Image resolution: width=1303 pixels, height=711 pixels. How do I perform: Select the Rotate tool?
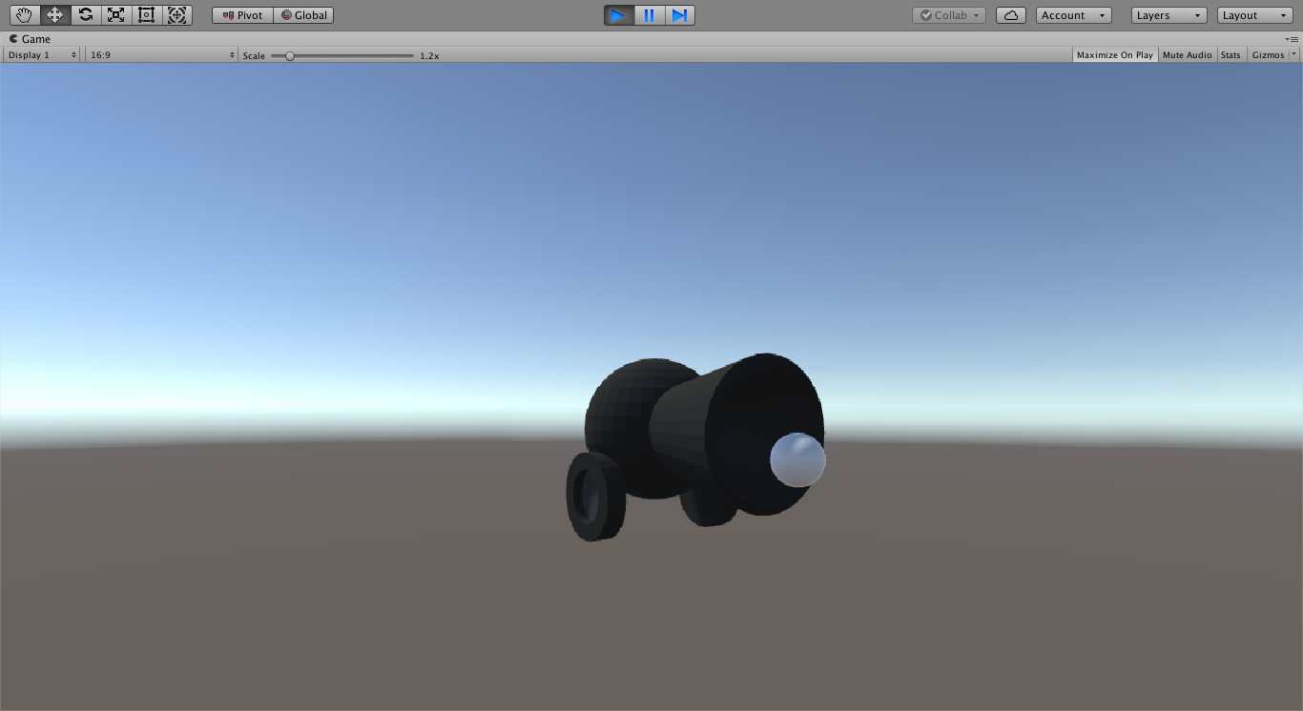click(85, 15)
